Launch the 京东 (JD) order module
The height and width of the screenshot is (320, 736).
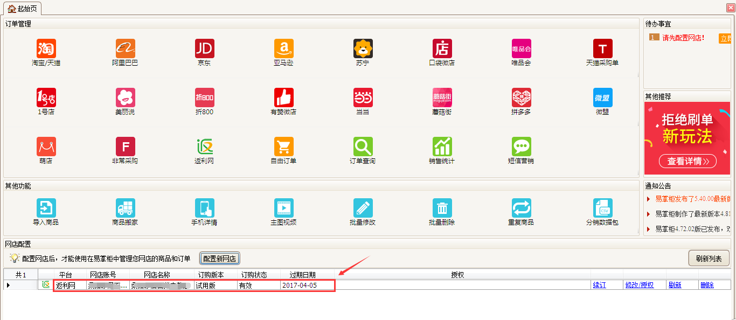click(x=204, y=48)
